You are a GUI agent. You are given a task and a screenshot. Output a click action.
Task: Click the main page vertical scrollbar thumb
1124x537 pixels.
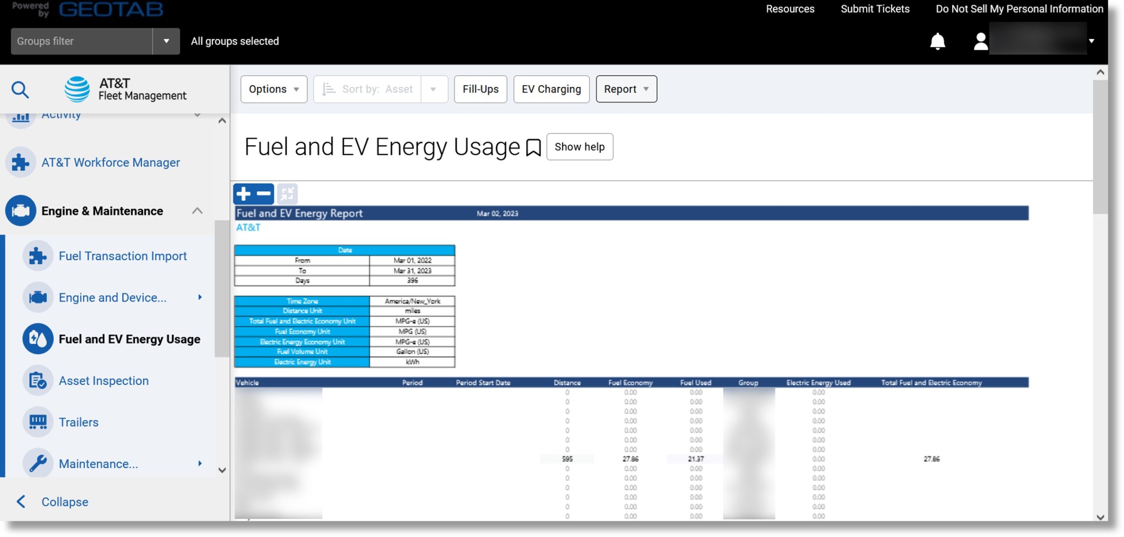[1100, 147]
